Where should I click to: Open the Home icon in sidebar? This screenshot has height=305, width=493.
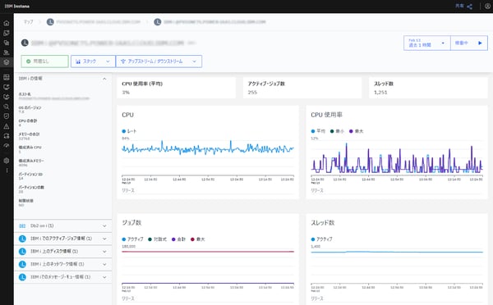pos(7,23)
